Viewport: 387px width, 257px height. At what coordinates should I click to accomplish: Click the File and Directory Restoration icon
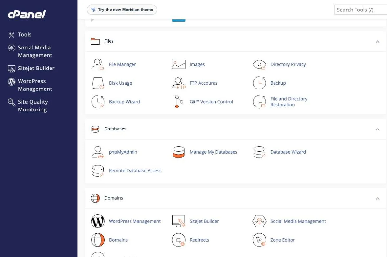259,102
